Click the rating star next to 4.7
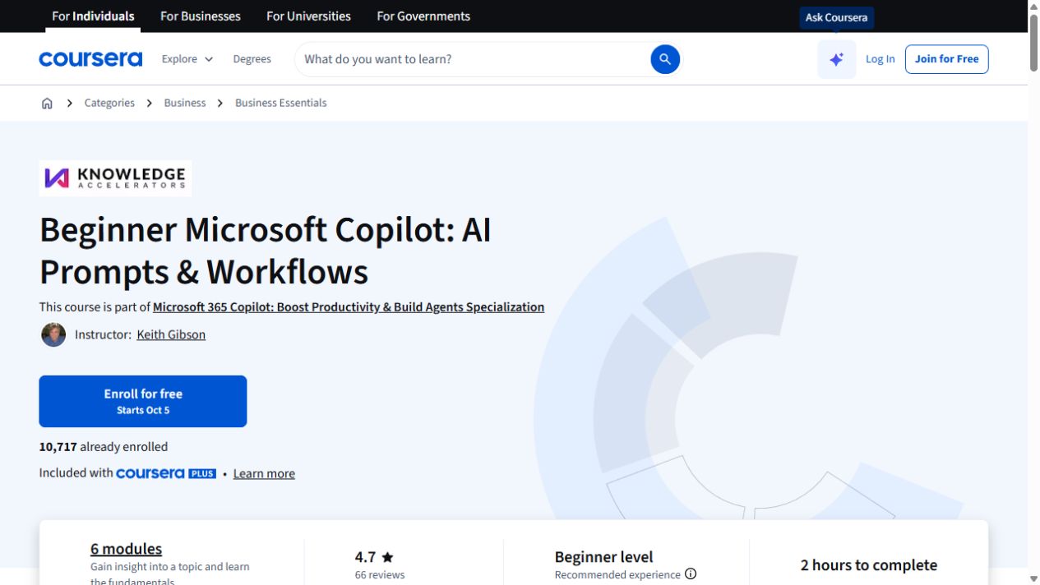Screen dimensions: 1040x585 tap(387, 557)
